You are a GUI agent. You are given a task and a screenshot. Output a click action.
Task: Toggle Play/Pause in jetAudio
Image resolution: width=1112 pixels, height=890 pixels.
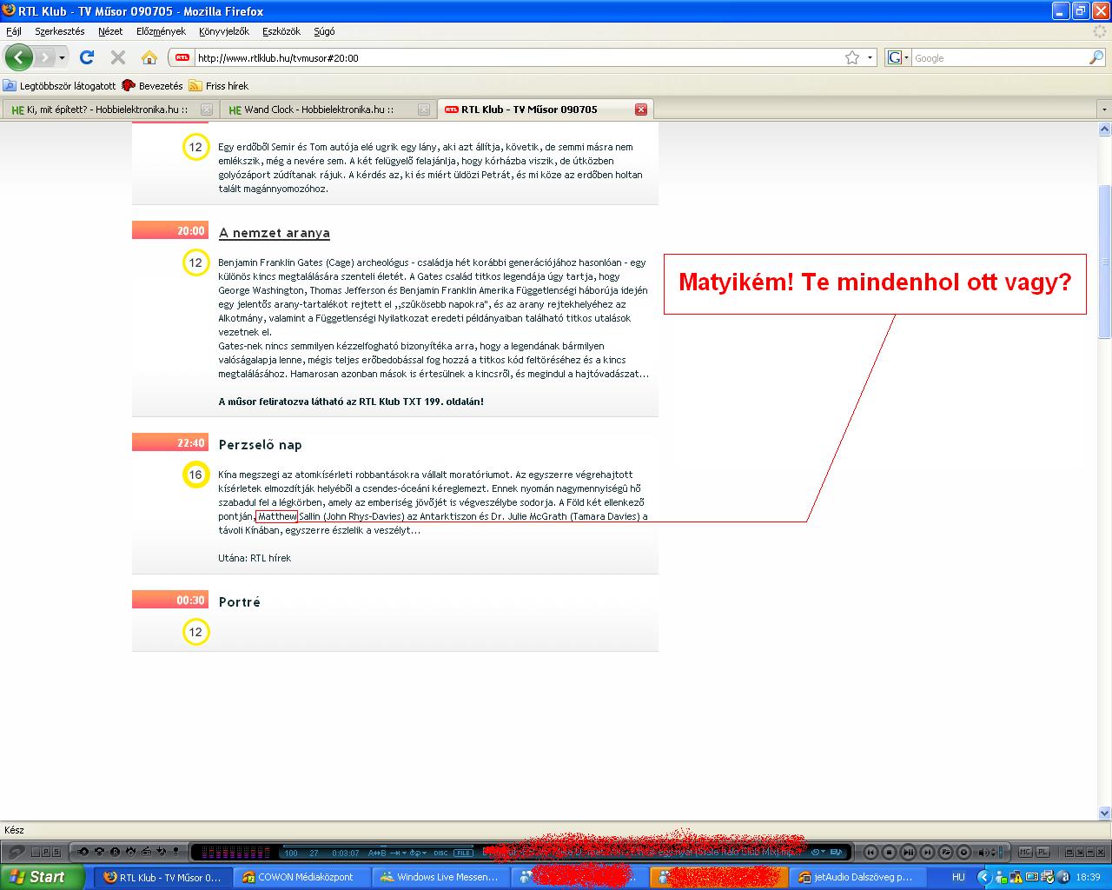(x=908, y=853)
